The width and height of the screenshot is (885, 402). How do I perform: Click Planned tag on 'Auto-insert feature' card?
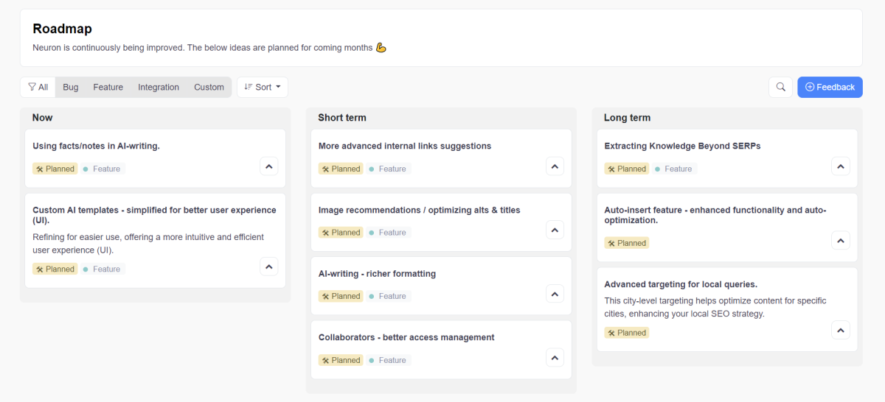coord(627,243)
